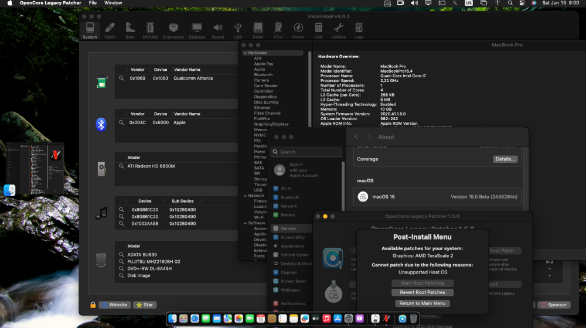
Task: Click Sign in with your Apple Account
Action: coord(295,170)
